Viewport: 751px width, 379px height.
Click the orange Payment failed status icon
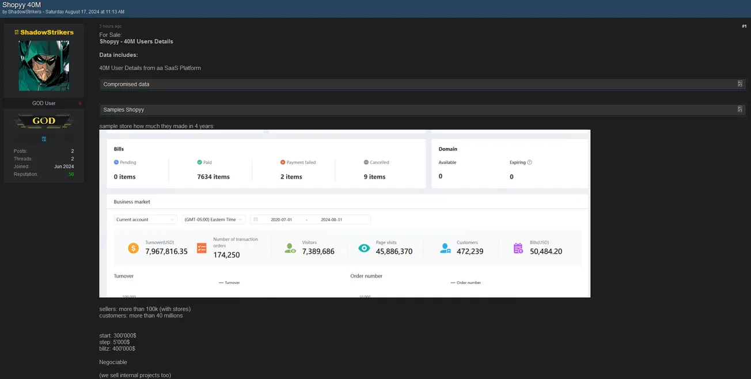[283, 162]
